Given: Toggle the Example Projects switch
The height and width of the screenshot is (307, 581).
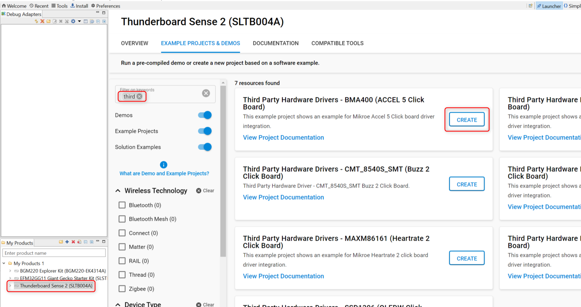Looking at the screenshot, I should 205,131.
